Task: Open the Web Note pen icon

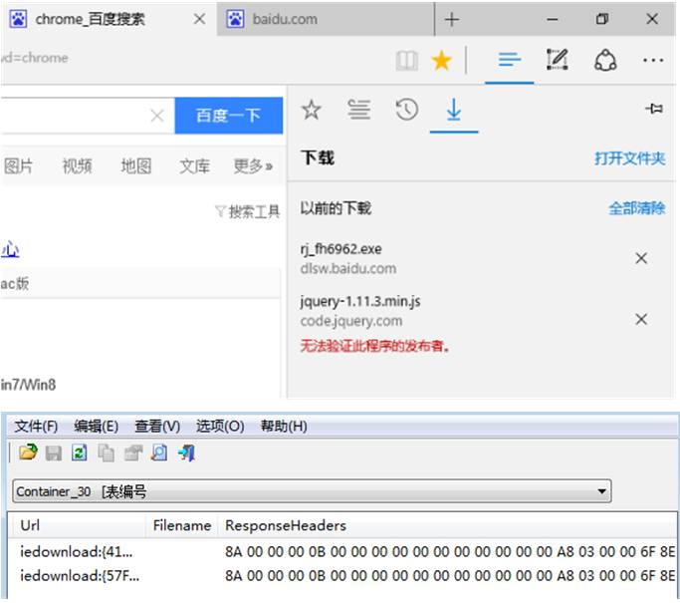Action: pos(558,60)
